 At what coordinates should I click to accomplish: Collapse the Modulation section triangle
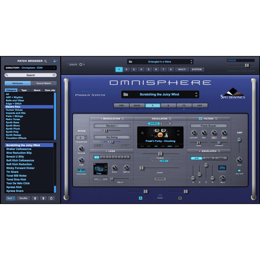click(x=101, y=119)
